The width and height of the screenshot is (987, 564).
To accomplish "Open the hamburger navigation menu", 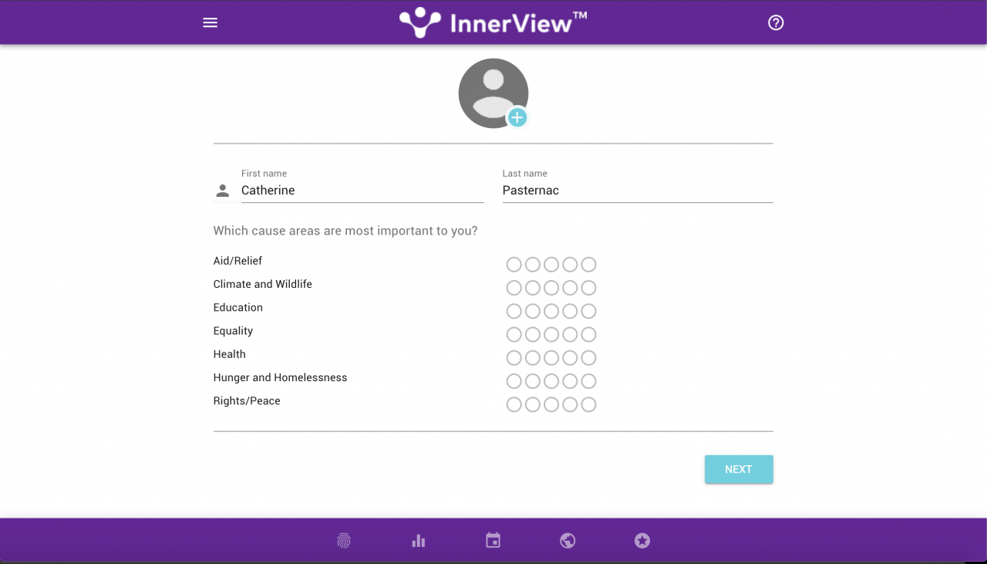I will (210, 23).
